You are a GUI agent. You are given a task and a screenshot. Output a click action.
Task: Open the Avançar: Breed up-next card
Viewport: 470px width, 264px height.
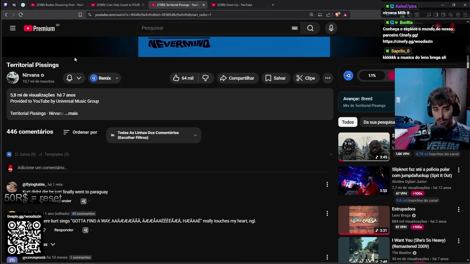coord(366,102)
